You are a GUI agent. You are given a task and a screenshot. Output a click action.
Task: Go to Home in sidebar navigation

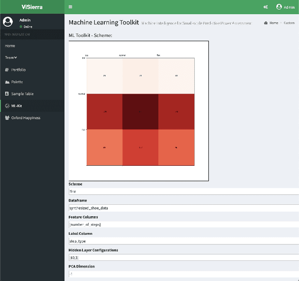point(10,46)
